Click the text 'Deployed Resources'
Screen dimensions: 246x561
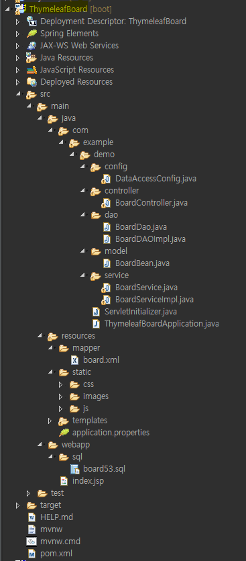[x=76, y=82]
